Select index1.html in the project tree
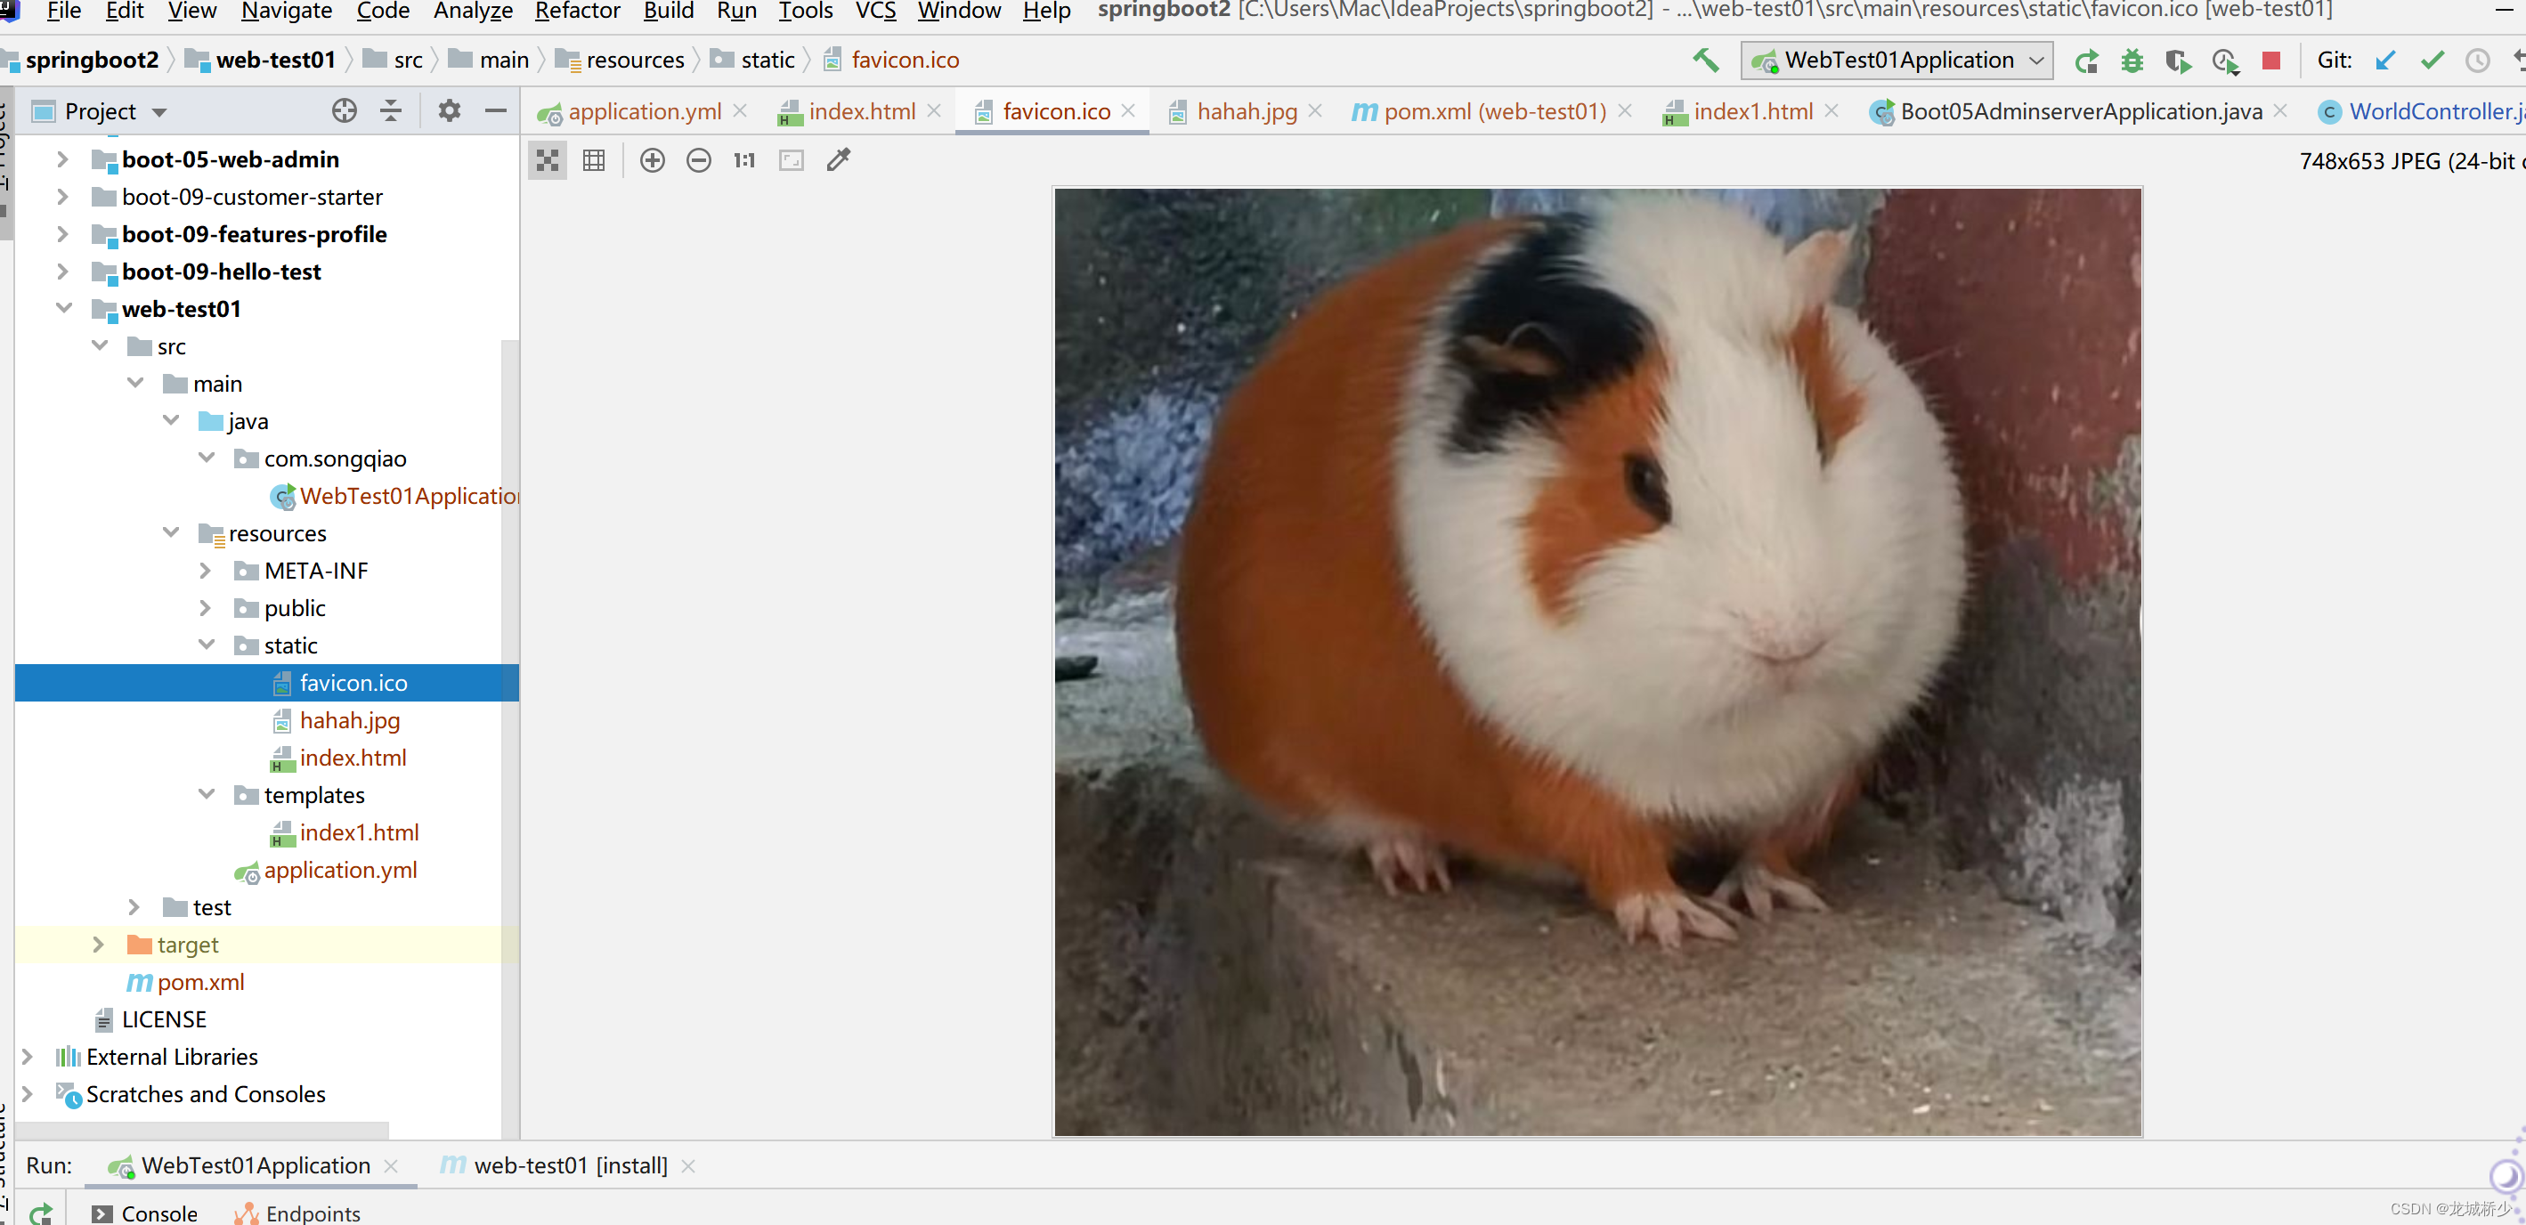 [x=359, y=832]
